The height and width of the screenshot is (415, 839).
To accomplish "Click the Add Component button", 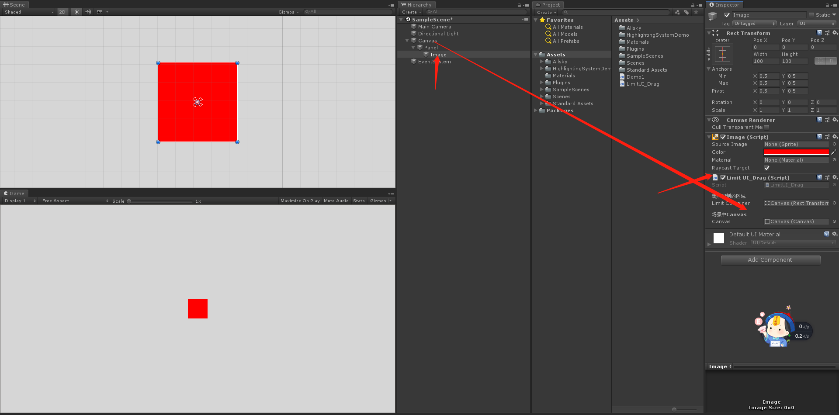I will (x=770, y=259).
